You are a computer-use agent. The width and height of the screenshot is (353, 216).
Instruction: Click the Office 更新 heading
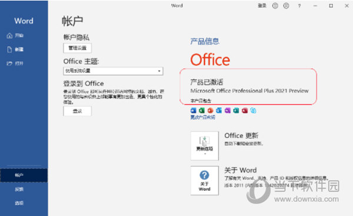coord(241,135)
